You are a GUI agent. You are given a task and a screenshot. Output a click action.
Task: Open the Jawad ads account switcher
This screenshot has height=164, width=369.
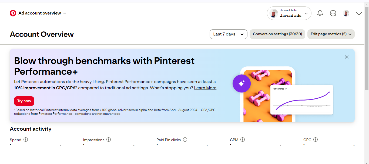289,13
